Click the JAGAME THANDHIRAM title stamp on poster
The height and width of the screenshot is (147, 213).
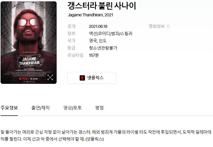pyautogui.click(x=30, y=61)
